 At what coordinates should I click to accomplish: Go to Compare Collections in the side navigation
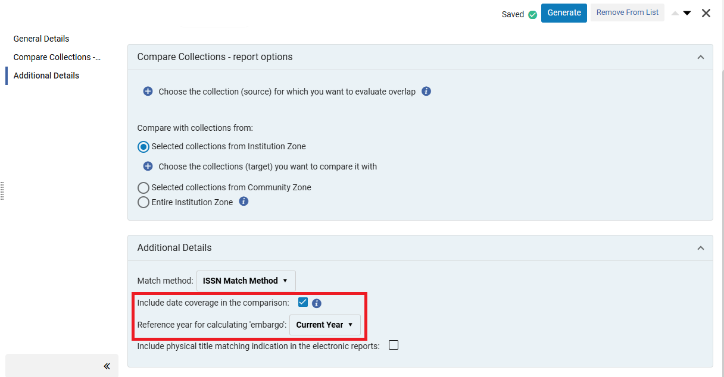(57, 57)
